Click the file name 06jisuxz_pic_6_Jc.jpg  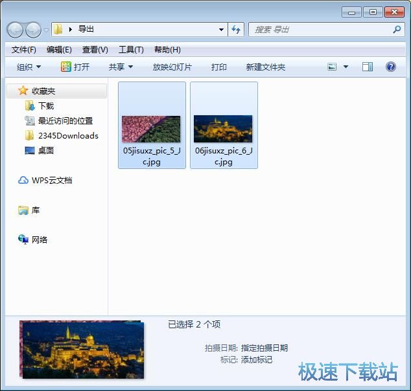click(x=224, y=156)
